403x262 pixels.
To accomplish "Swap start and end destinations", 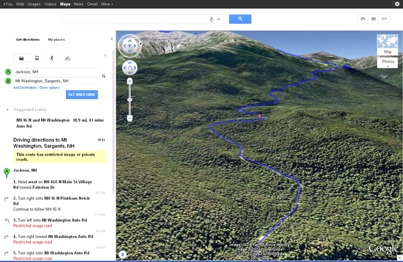I will 104,76.
